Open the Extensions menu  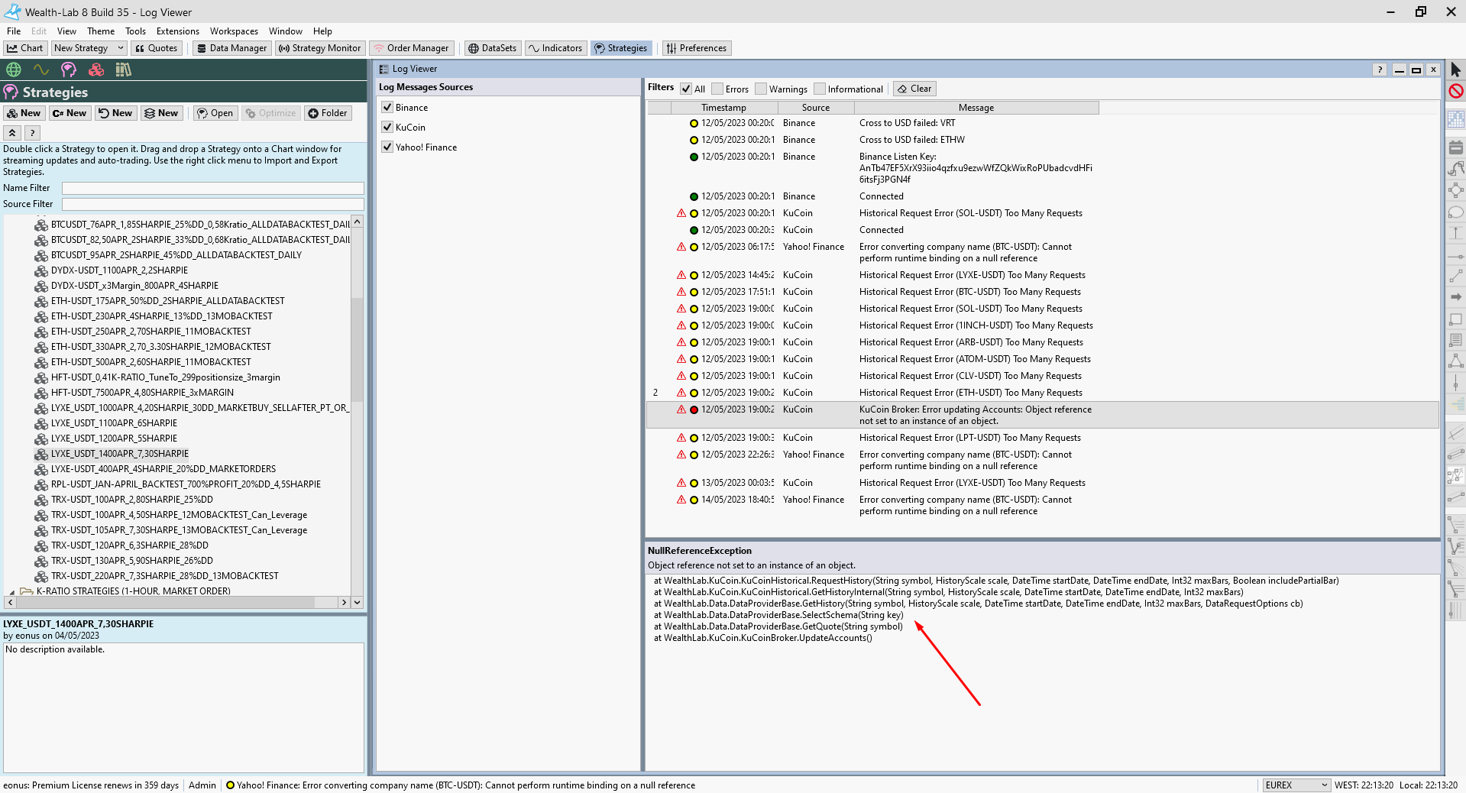[x=177, y=31]
